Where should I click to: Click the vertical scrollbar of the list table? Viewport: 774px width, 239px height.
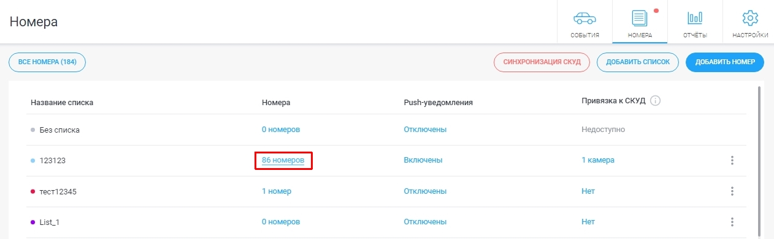coord(760,162)
